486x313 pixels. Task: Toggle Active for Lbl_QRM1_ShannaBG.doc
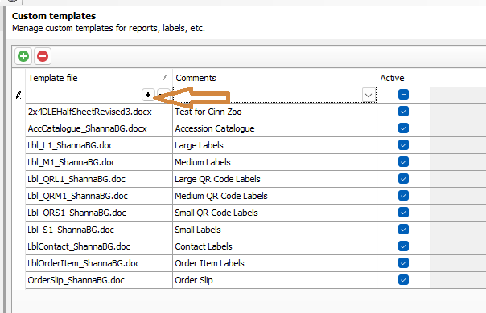pyautogui.click(x=403, y=196)
